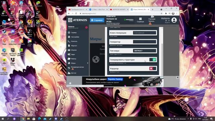Open the Chrome three-dot menu
The width and height of the screenshot is (215, 121).
[x=177, y=13]
